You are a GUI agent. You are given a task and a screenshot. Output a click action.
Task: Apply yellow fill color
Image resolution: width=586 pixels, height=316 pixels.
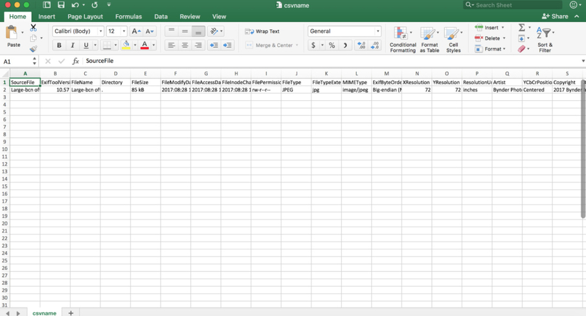(x=126, y=45)
